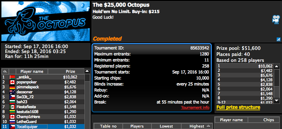Open the Full prize structure link
Screen dimensions: 282x129
coord(238,107)
